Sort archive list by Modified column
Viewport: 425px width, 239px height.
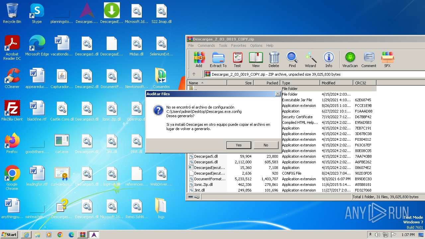tap(337, 83)
